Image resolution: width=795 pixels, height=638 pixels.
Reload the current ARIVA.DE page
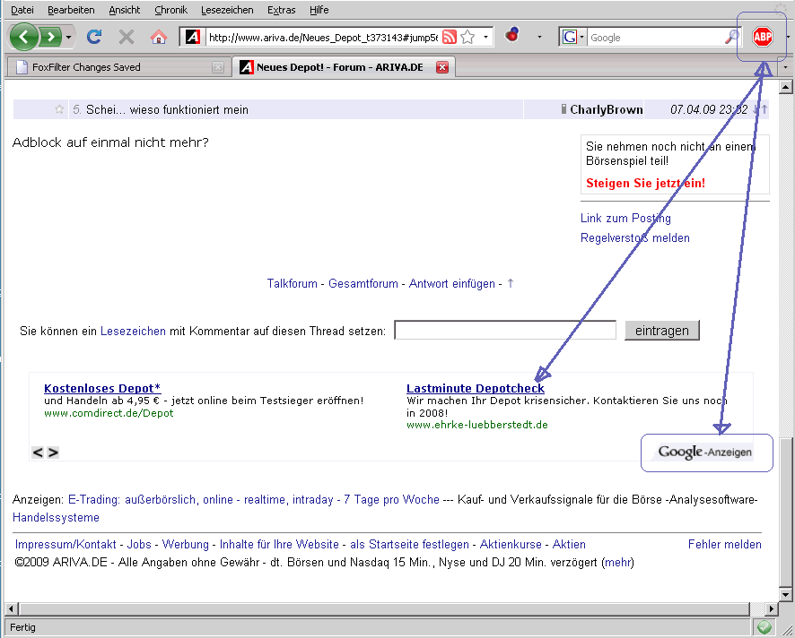pos(93,37)
